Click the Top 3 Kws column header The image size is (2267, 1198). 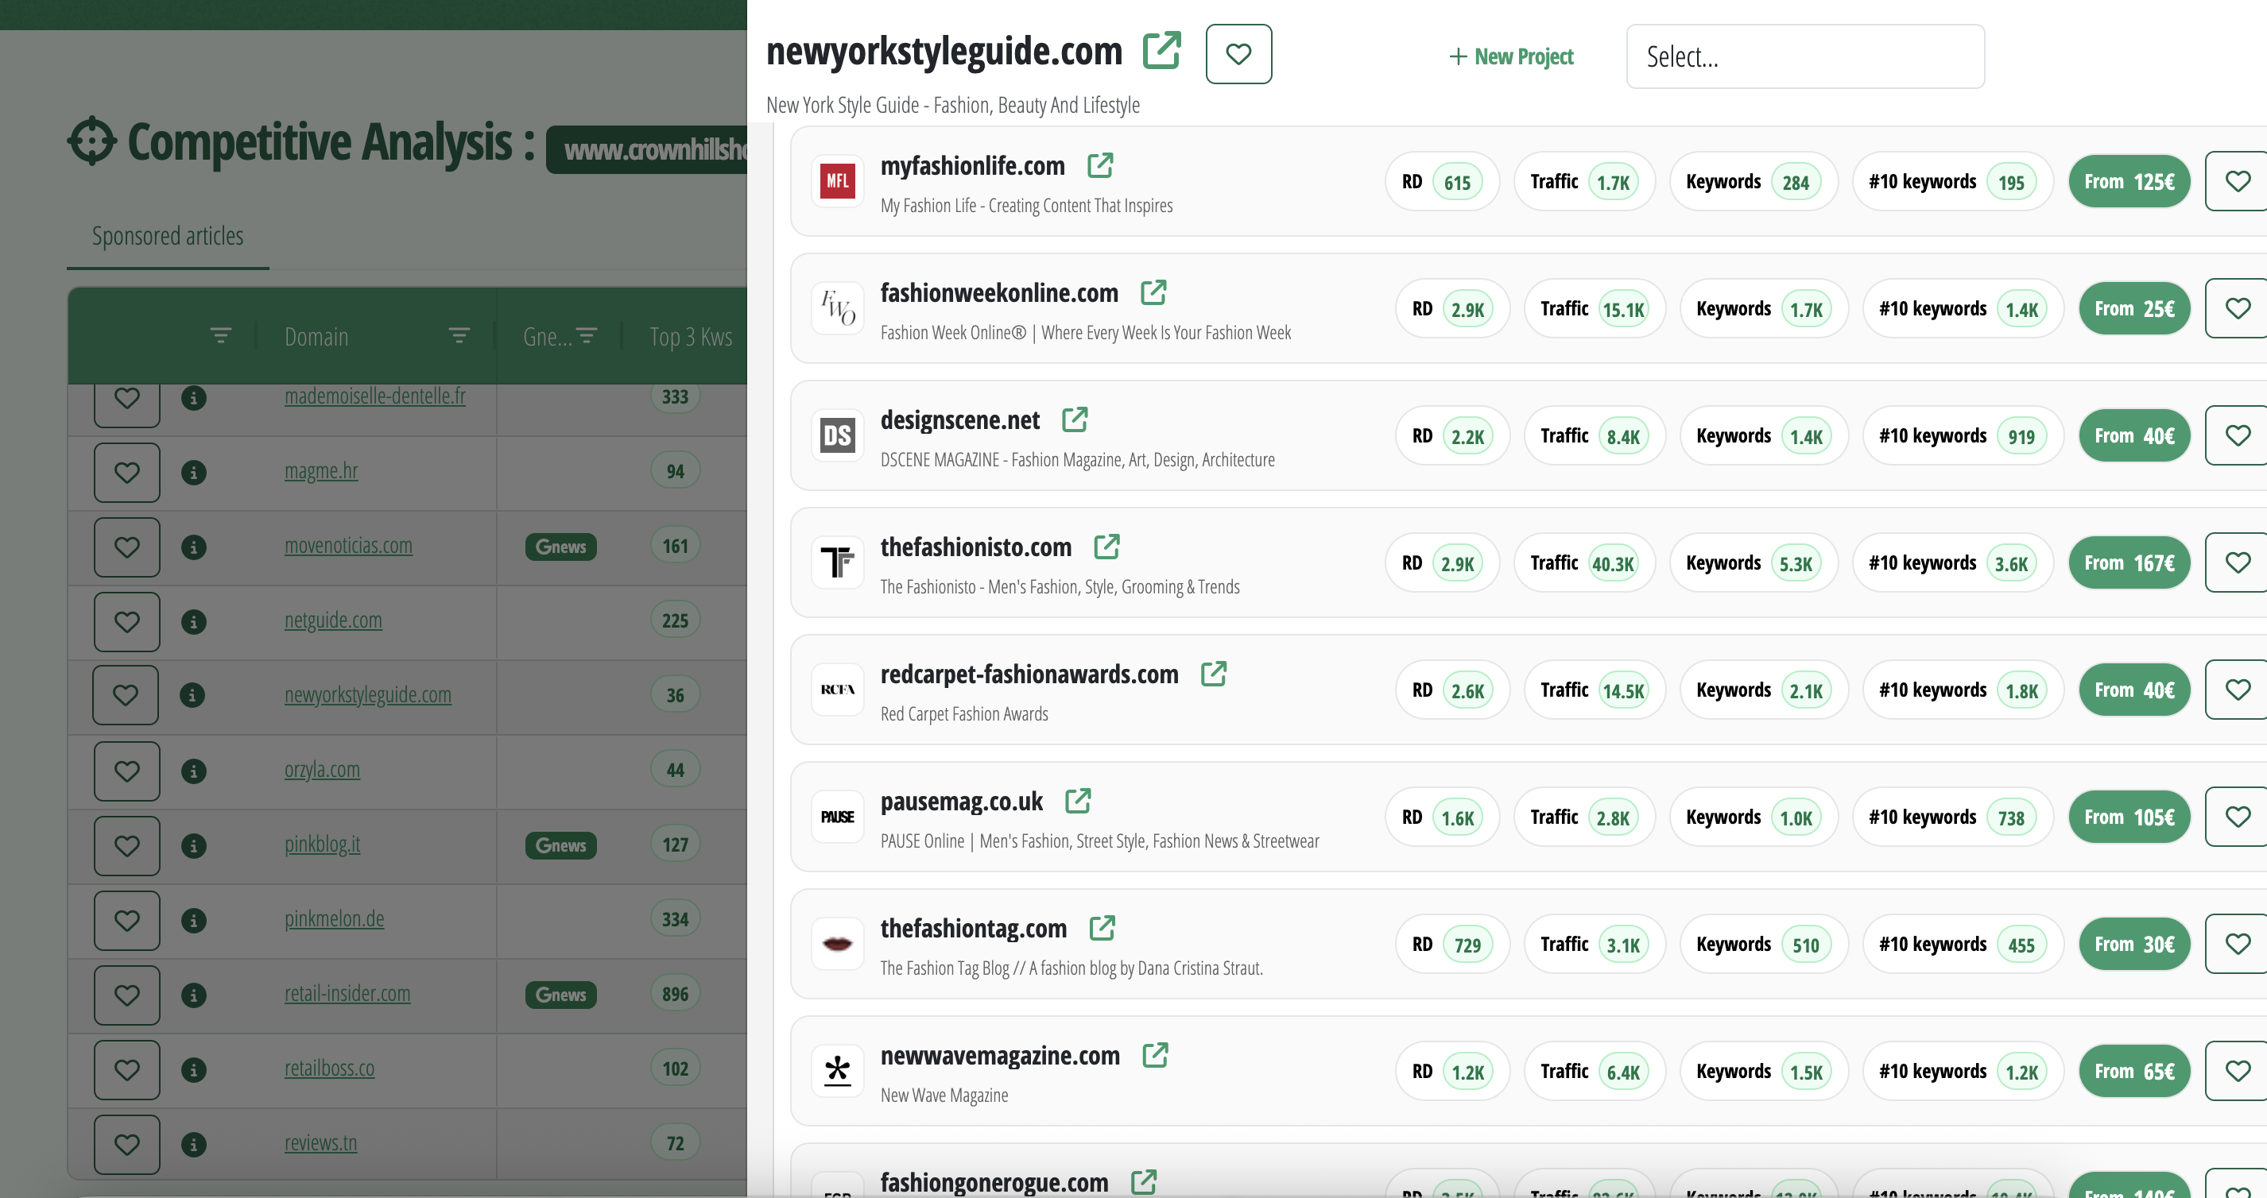pos(691,337)
